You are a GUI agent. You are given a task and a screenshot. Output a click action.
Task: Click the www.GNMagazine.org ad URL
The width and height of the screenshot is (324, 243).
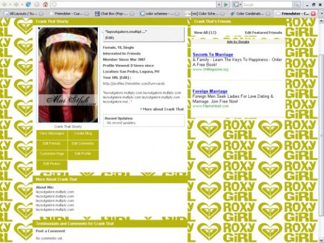211,69
